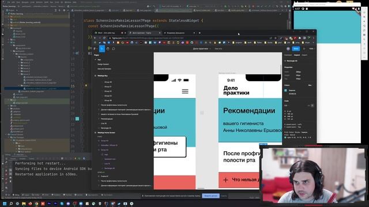Screen dimensions: 369x207
Task: Collapse the WebApp Home Screen frame layer
Action: (x=95, y=133)
